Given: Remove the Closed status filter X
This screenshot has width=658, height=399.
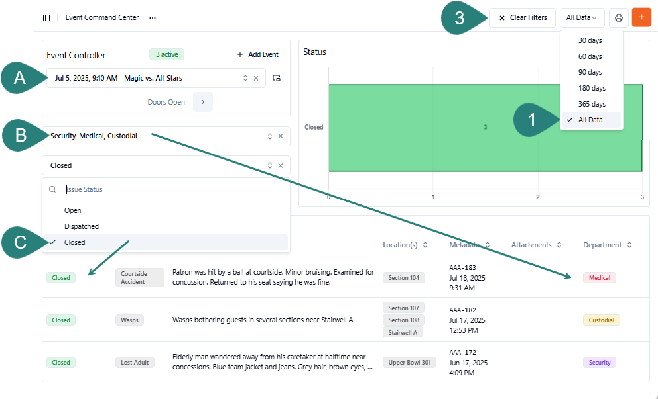Looking at the screenshot, I should [280, 165].
